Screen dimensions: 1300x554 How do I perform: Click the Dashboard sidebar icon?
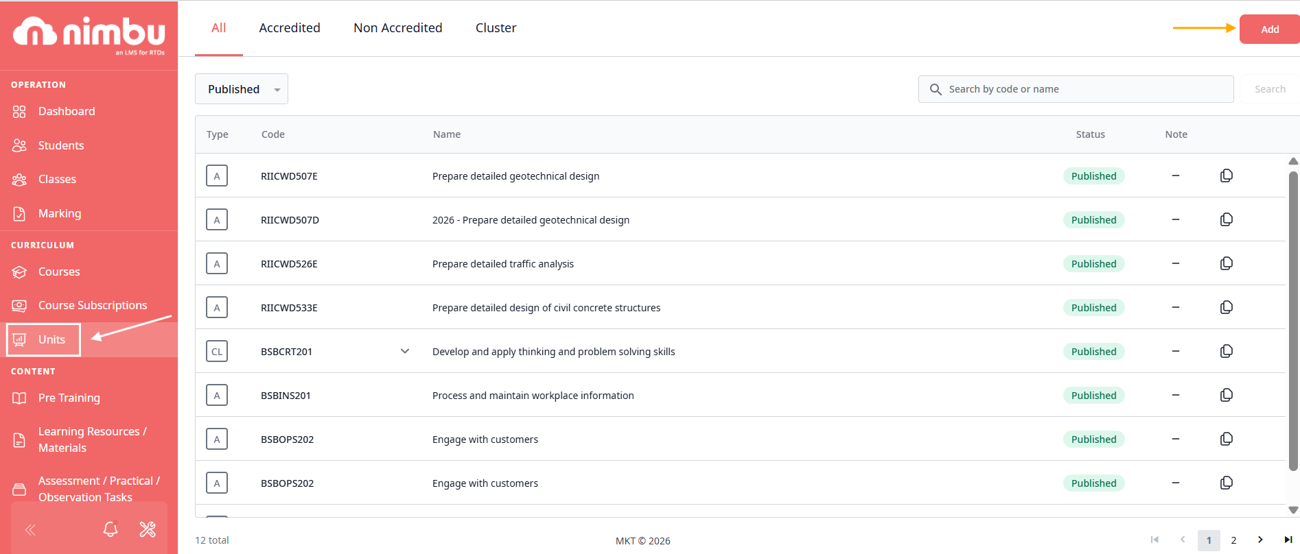pyautogui.click(x=19, y=112)
